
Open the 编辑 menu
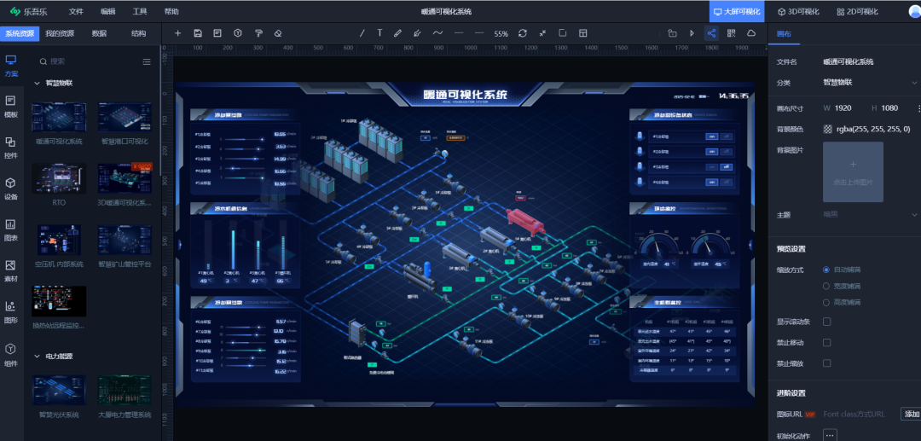pos(108,12)
